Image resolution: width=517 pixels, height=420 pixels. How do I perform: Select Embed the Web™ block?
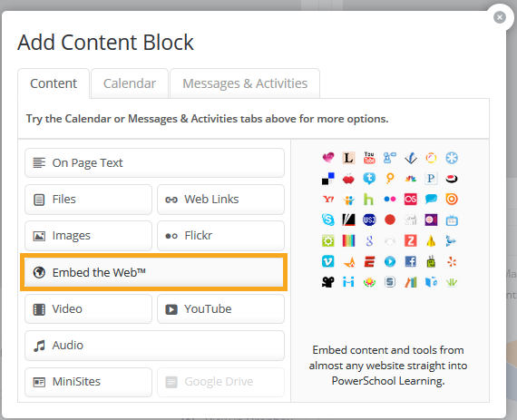[154, 272]
